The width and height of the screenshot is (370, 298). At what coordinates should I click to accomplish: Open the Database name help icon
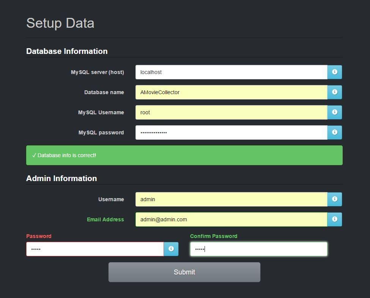(334, 92)
